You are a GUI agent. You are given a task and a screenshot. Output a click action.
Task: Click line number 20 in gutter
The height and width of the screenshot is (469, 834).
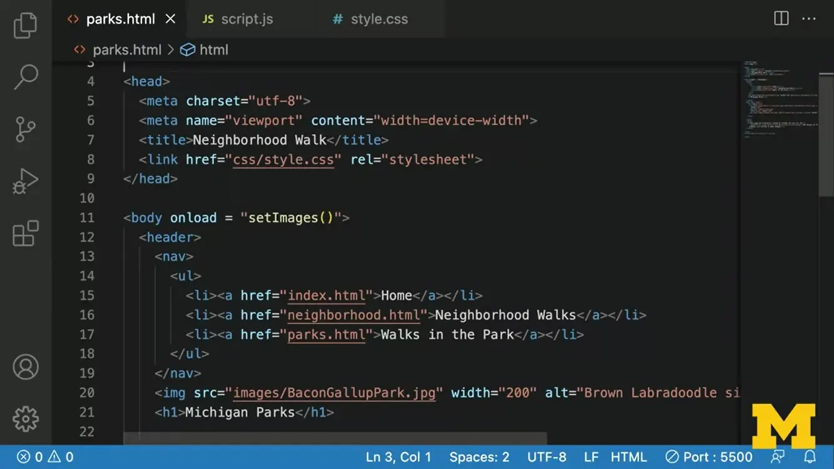[x=87, y=393]
